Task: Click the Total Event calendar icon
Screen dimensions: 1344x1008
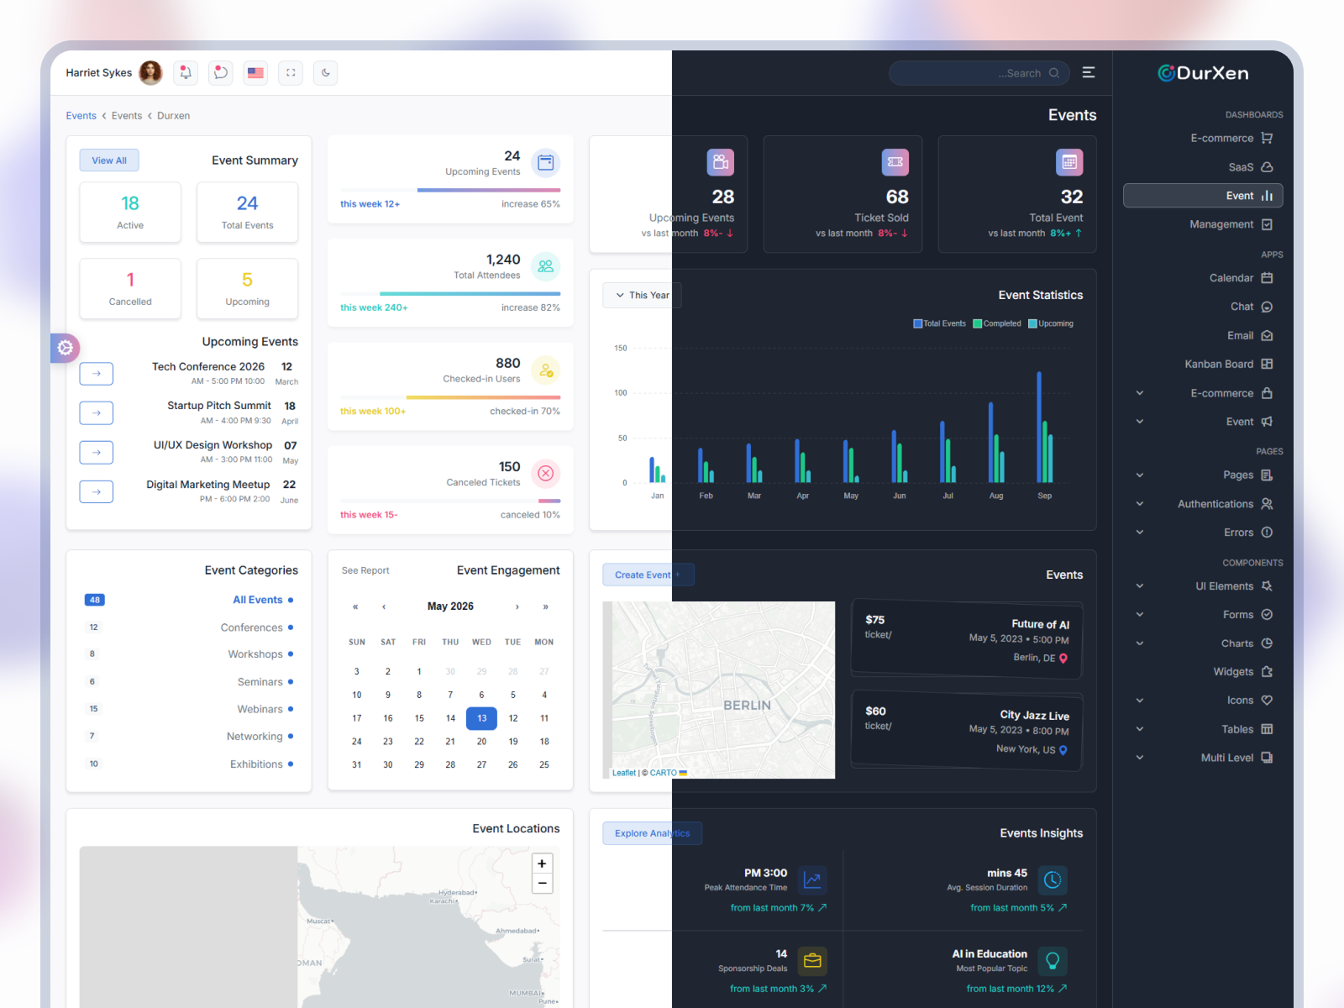Action: (1069, 162)
